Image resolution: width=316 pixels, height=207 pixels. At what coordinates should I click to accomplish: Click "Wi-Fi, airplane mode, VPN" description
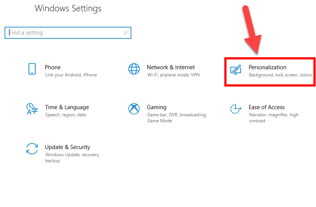click(173, 75)
